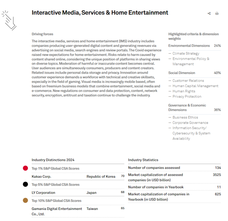Select the Climate Strategy criterion
Image resolution: width=228 pixels, height=221 pixels.
tap(186, 53)
